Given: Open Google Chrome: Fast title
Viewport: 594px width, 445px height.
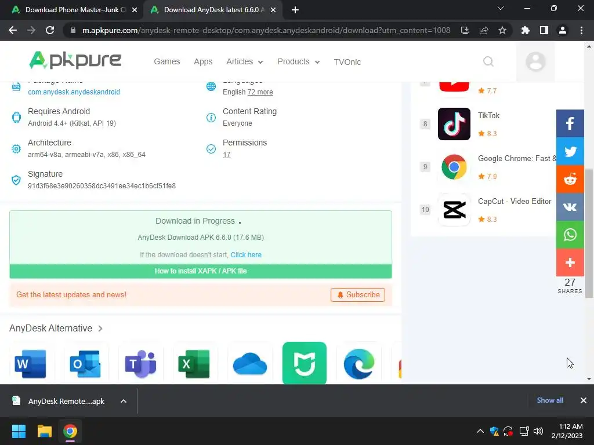Looking at the screenshot, I should tap(517, 159).
